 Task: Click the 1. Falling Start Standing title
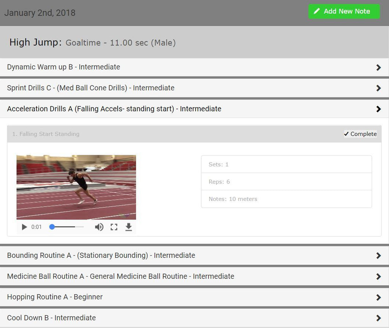(x=46, y=134)
